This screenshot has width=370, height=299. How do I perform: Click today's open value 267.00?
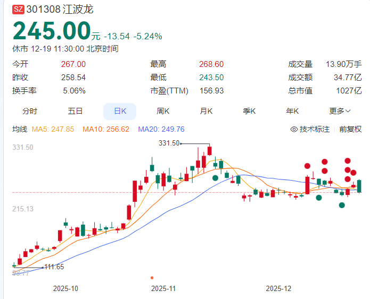click(x=73, y=64)
